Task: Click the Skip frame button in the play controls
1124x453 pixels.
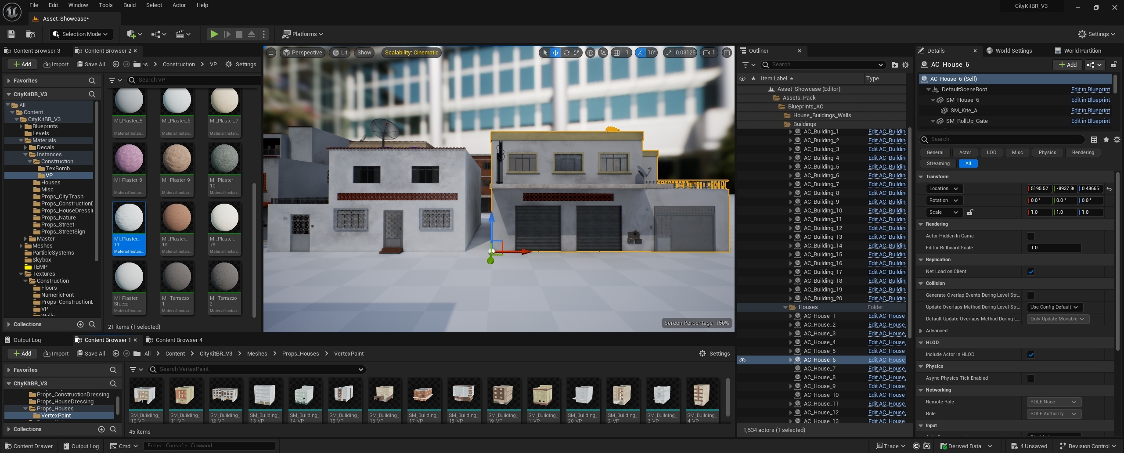Action: (227, 34)
